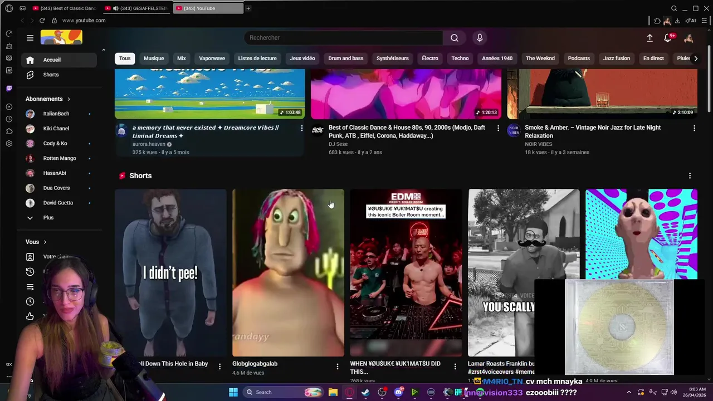
Task: Open the browser downloads icon
Action: pyautogui.click(x=677, y=21)
